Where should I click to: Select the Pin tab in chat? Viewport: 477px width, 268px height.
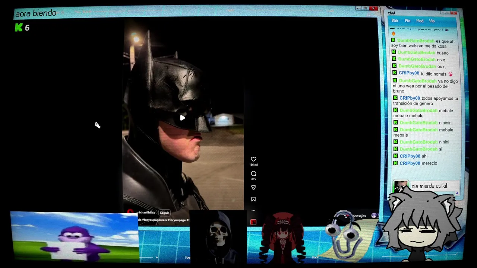[x=407, y=21]
